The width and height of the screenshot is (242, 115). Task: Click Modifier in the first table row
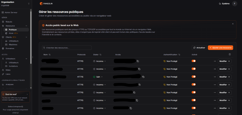tap(224, 61)
